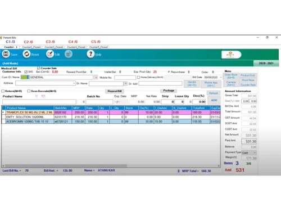Screen dimensions: 281x211
Task: Click the Batch No. input field
Action: click(99, 102)
